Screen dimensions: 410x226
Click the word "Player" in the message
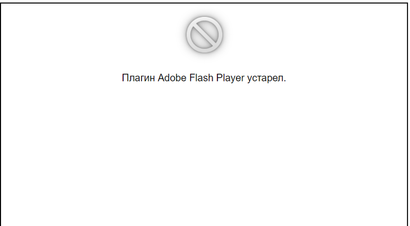(230, 78)
